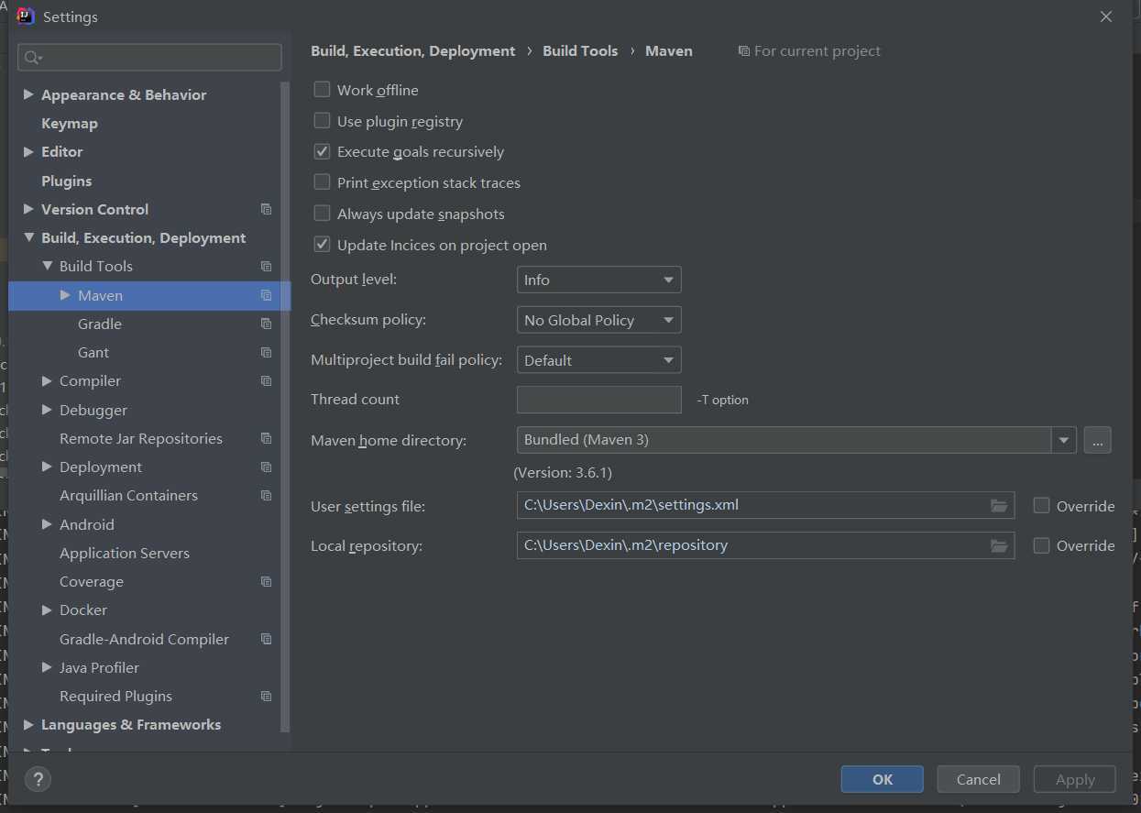Screen dimensions: 1141x813
Task: Click the Local repository path field
Action: point(765,545)
